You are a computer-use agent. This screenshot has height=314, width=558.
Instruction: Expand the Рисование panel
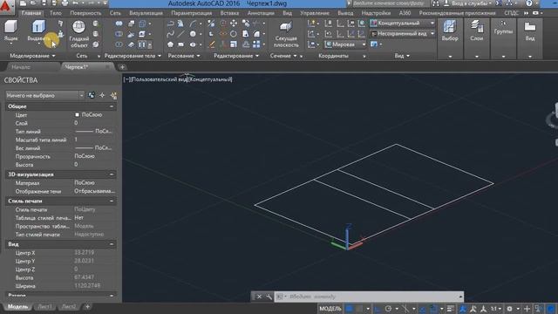tap(184, 56)
